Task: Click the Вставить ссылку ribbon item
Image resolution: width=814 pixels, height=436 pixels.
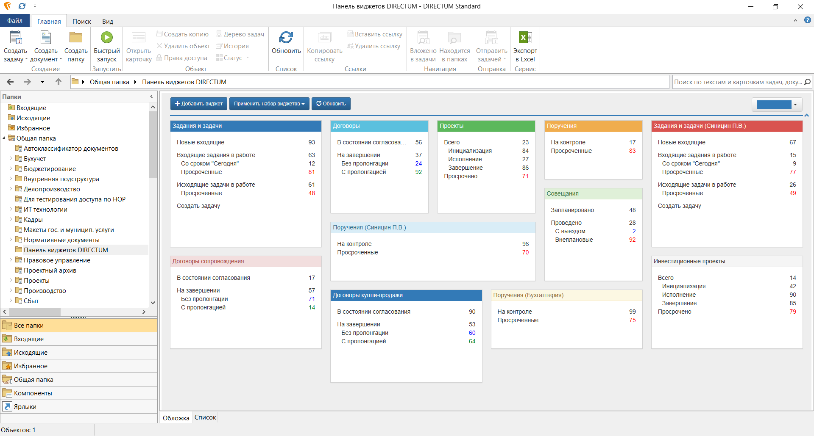Action: coord(375,34)
